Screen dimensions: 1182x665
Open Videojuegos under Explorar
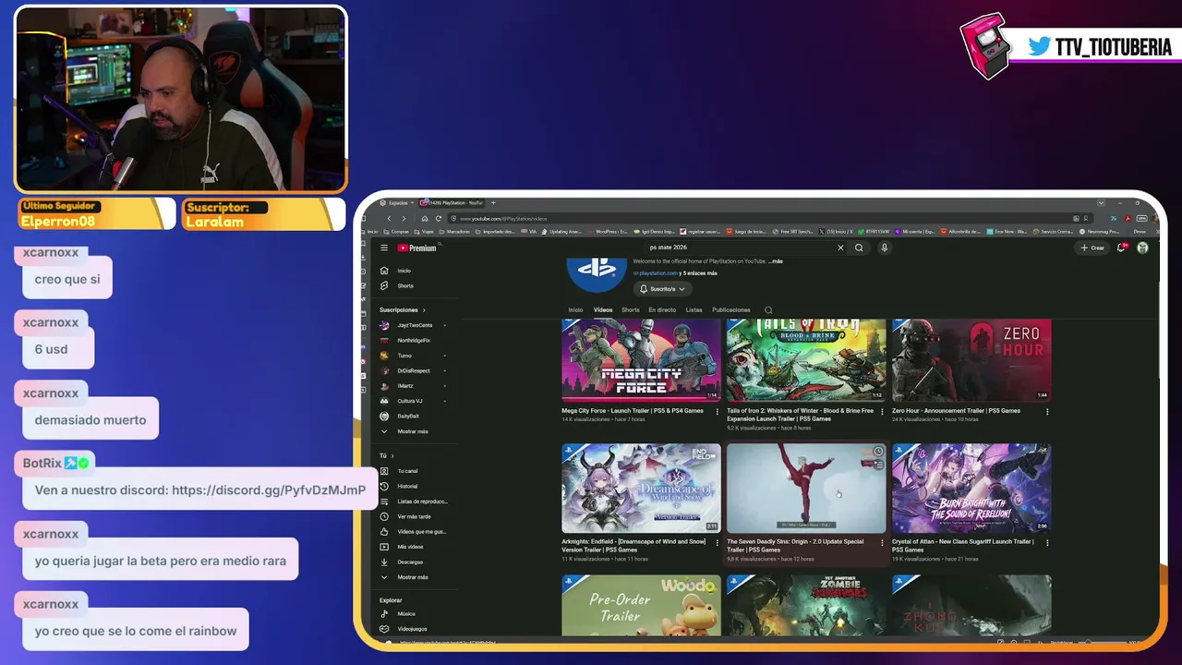point(412,629)
